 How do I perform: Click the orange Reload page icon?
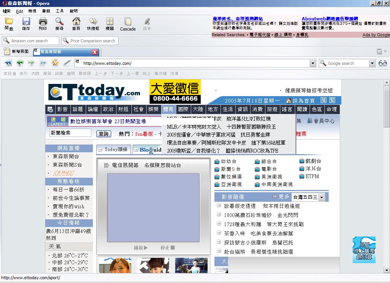coord(55,63)
